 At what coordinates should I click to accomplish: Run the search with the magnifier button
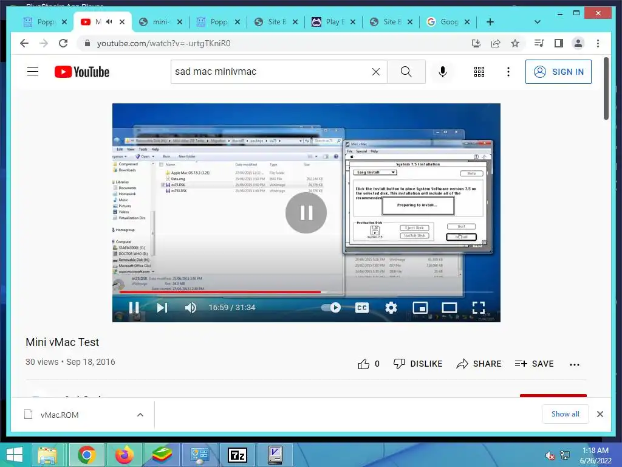click(406, 72)
